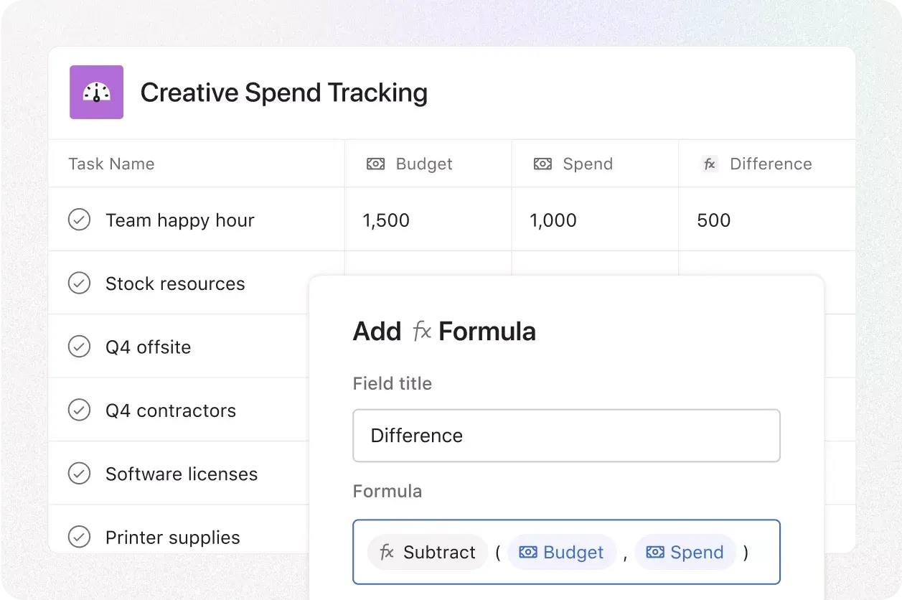
Task: Click the purple Creative Spend Tracking project icon
Action: click(x=96, y=92)
